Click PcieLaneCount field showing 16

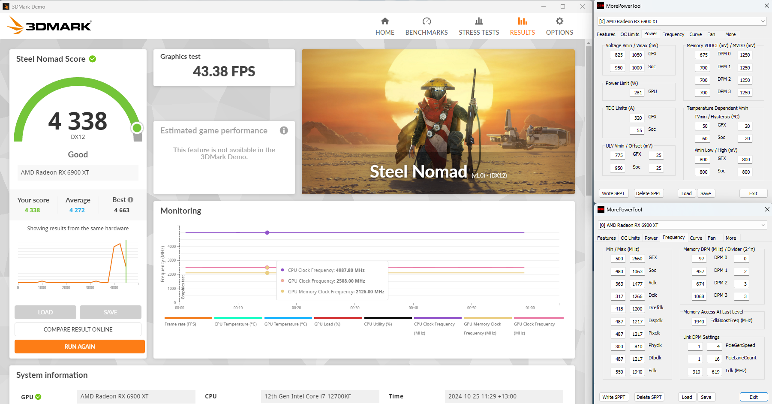(x=715, y=359)
